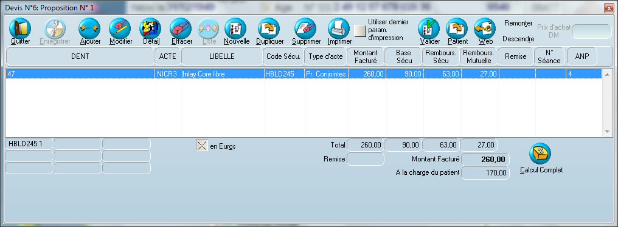The height and width of the screenshot is (227, 618).
Task: Duplicate the proposal with Dupliquer
Action: 269,29
